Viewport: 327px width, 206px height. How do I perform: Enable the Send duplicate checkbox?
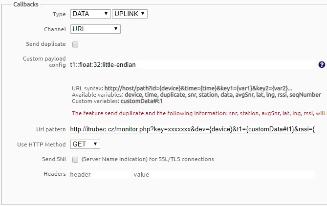pos(75,44)
